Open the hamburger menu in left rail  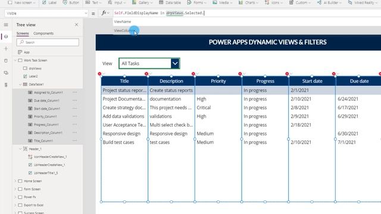6,25
